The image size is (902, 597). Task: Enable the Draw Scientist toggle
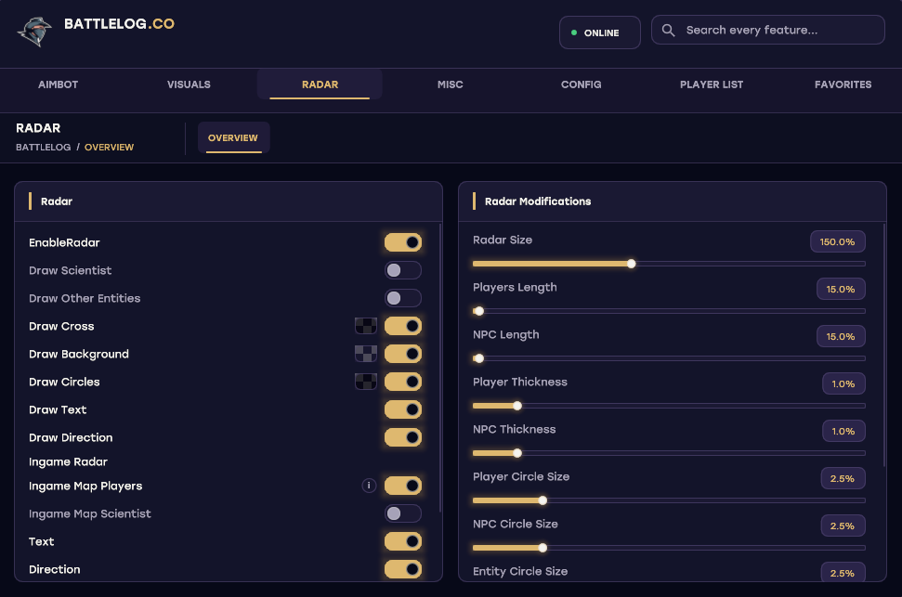[403, 270]
